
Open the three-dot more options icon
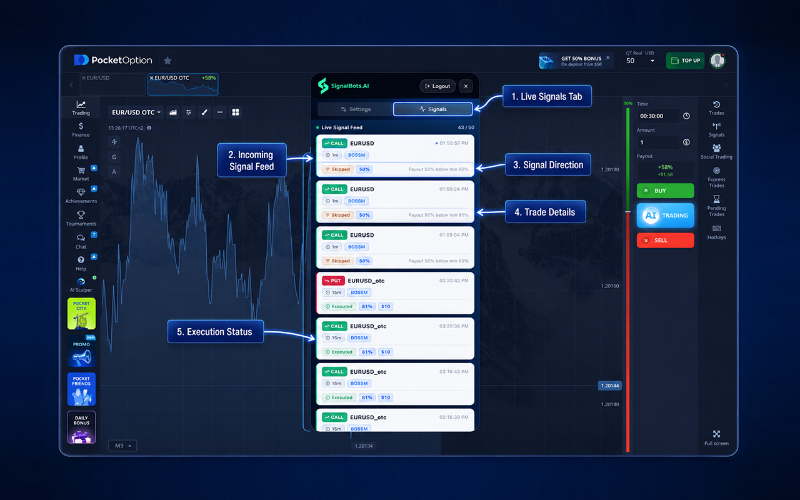(219, 112)
